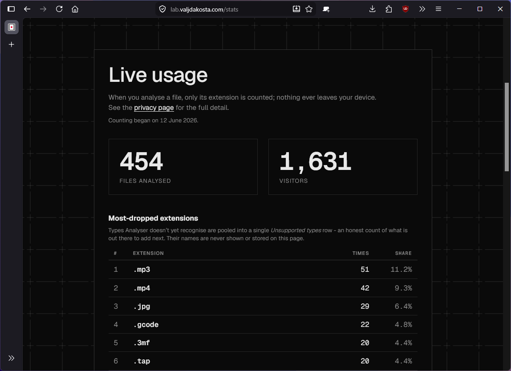The height and width of the screenshot is (371, 511).
Task: Go forward with the forward arrow
Action: (43, 9)
